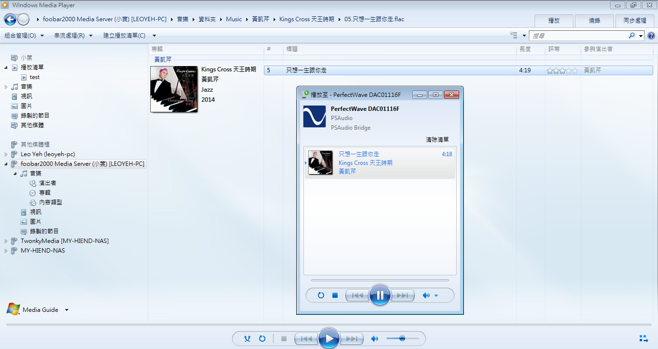Expand the Leo Yeh (leoyeh-pc) node
Screen dimensions: 658x349
(6, 154)
